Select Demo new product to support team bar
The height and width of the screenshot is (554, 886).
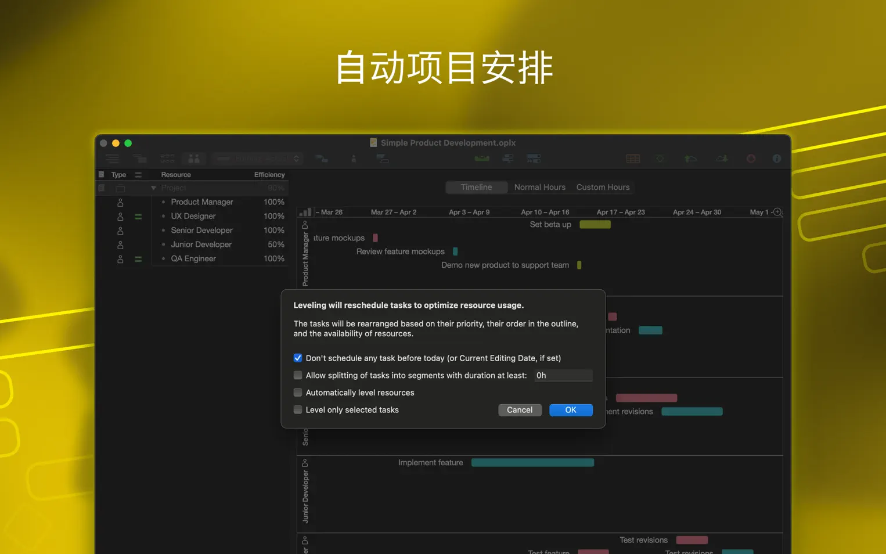[579, 265]
